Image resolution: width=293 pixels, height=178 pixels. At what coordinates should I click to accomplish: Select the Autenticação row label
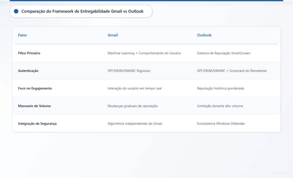28,71
